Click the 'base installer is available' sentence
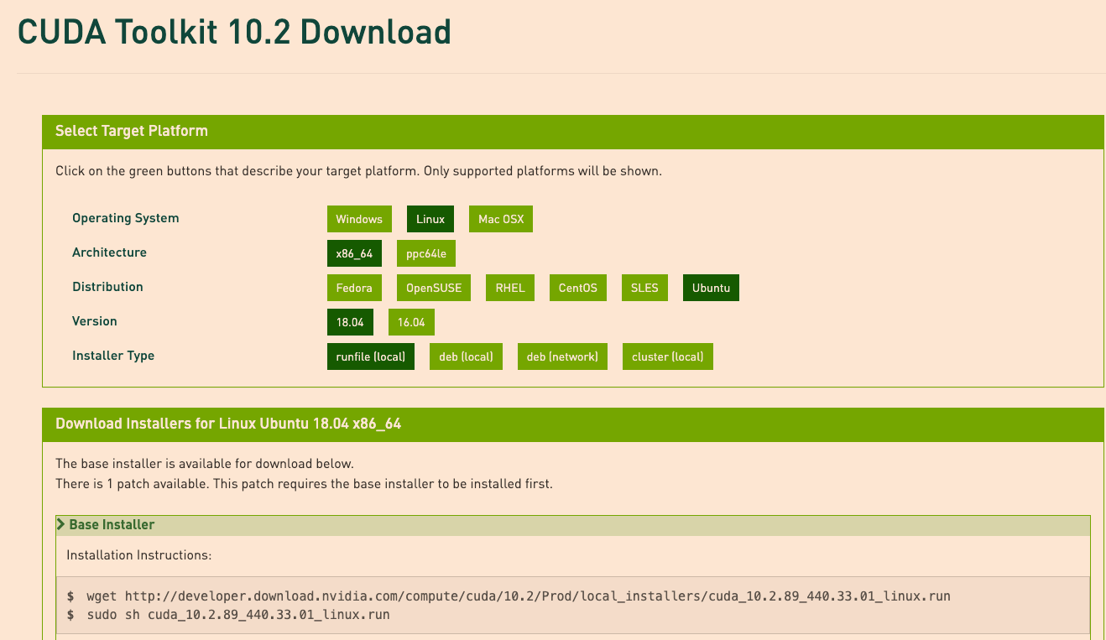Screen dimensions: 1106x640 pos(205,464)
